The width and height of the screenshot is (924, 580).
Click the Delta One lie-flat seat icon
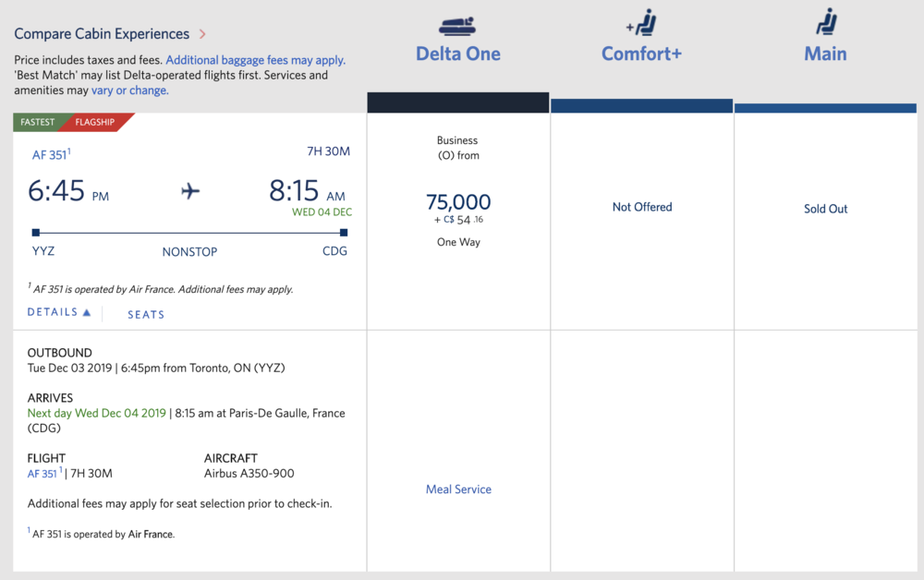point(458,25)
